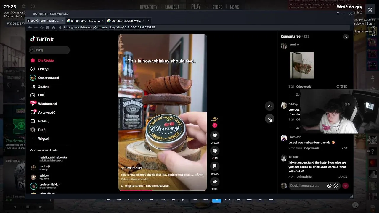379x213 pixels.
Task: Open Widow followed account
Action: tap(40, 177)
